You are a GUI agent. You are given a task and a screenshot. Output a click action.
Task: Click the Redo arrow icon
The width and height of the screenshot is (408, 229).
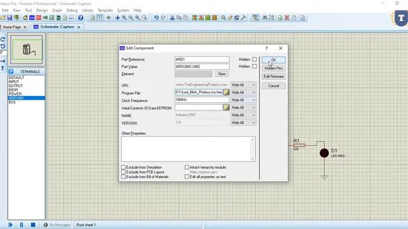click(x=163, y=18)
